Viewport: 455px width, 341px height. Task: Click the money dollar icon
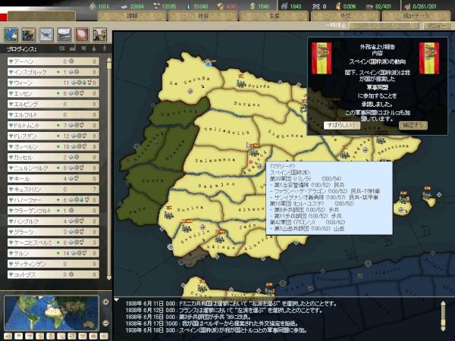coord(253,6)
